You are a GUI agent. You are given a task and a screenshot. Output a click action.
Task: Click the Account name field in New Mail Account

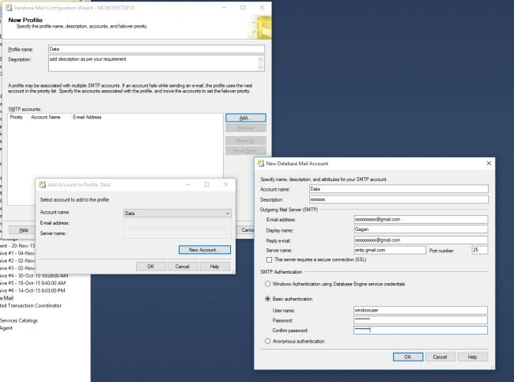point(399,189)
